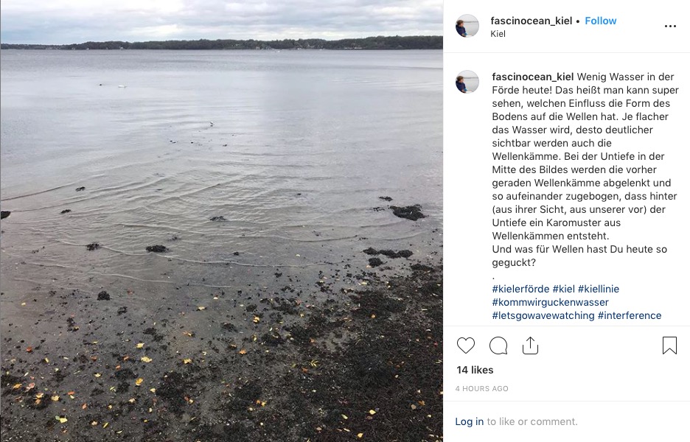Open the #interference hashtag

click(x=630, y=315)
